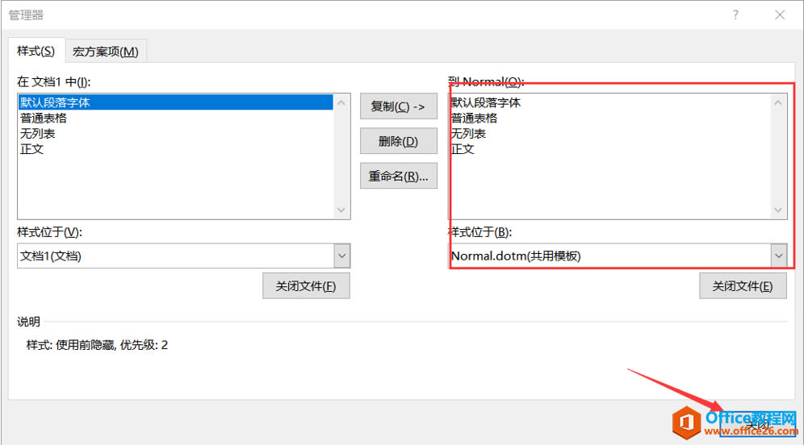Click 关闭文件(E) under the right list
This screenshot has width=804, height=445.
[x=743, y=285]
